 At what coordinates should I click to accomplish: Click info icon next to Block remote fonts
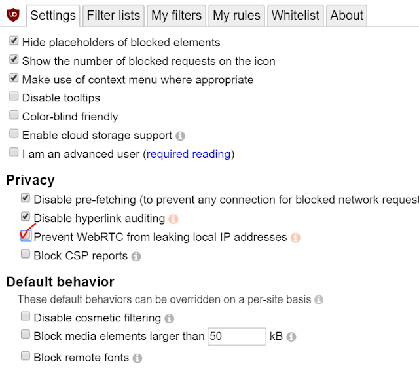(137, 358)
